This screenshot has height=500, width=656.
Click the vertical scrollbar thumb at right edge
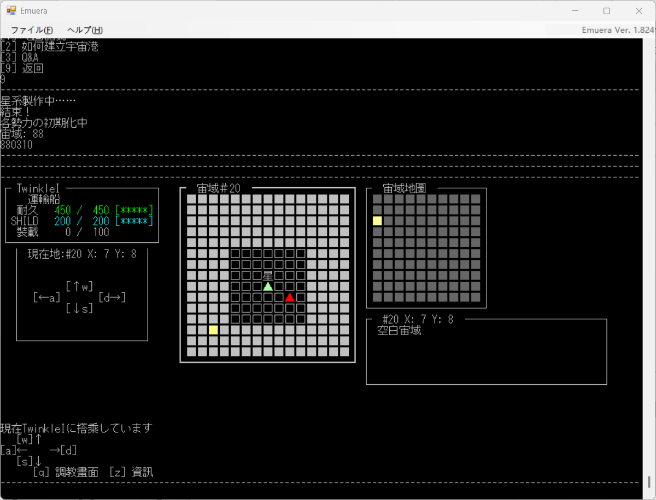click(x=649, y=481)
